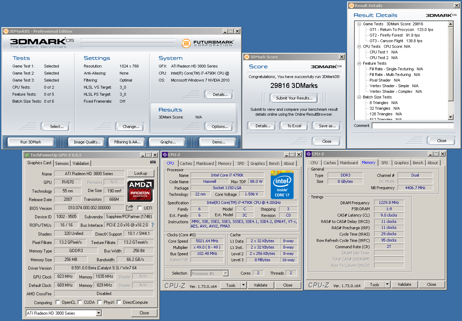Viewport: 462px width, 321px height.
Task: Click Close button in Result Details window
Action: pos(442,141)
